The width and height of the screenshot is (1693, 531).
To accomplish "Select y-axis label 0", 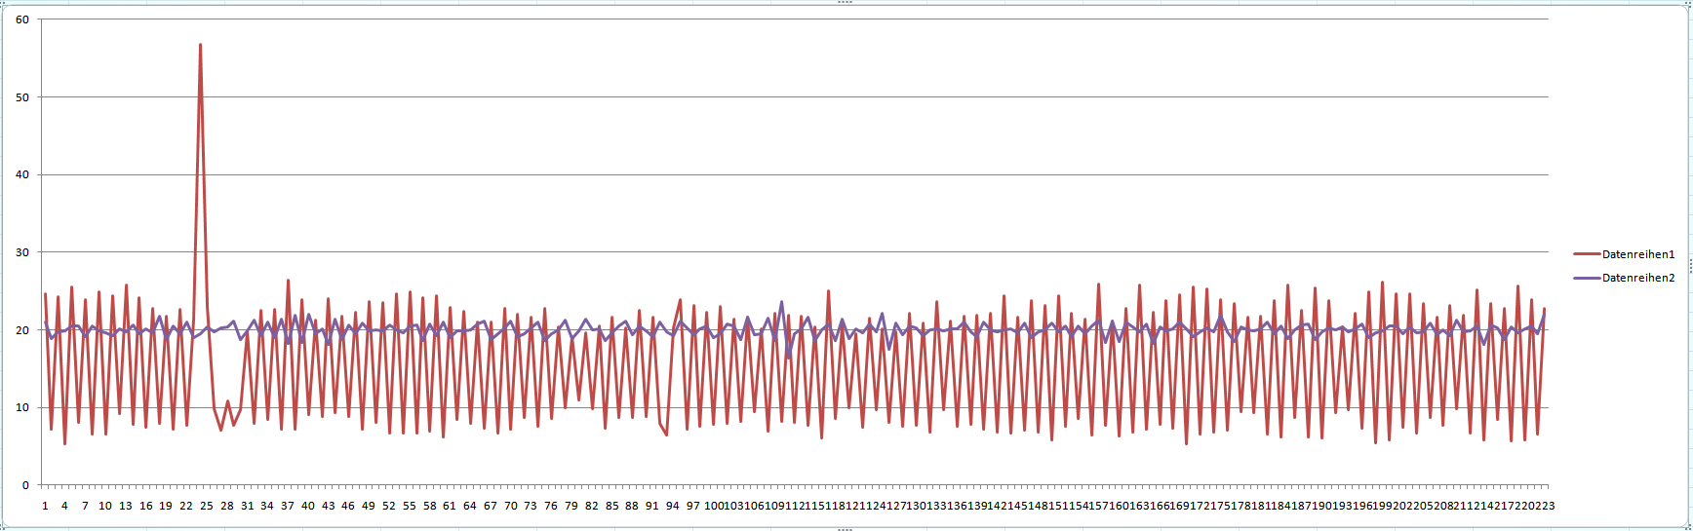I will [25, 485].
